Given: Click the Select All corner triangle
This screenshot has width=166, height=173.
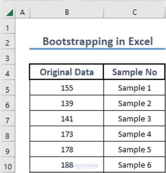Looking at the screenshot, I should 9,12.
